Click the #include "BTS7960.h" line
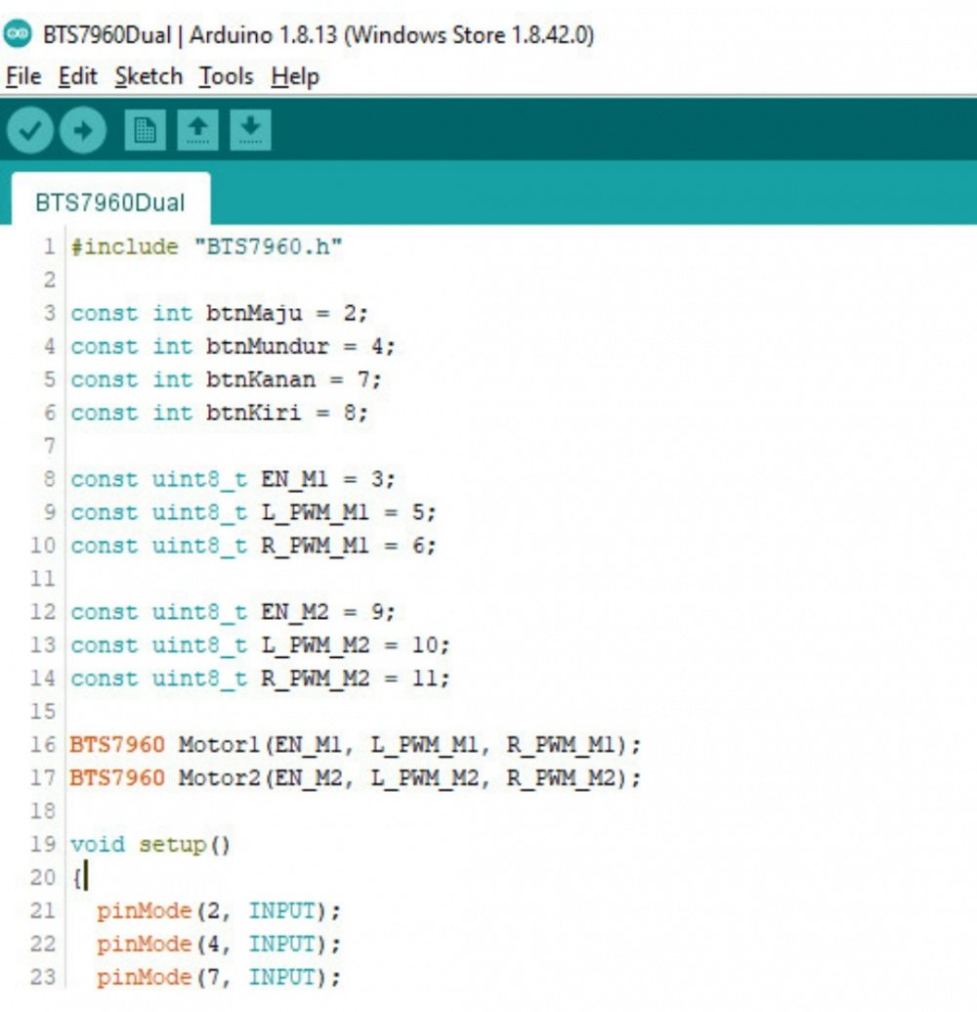977x1012 pixels. 206,246
